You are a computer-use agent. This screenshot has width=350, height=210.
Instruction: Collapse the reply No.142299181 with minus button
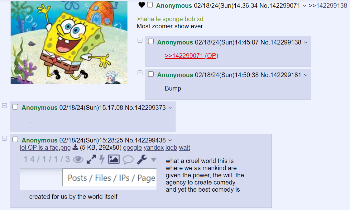tap(140, 73)
